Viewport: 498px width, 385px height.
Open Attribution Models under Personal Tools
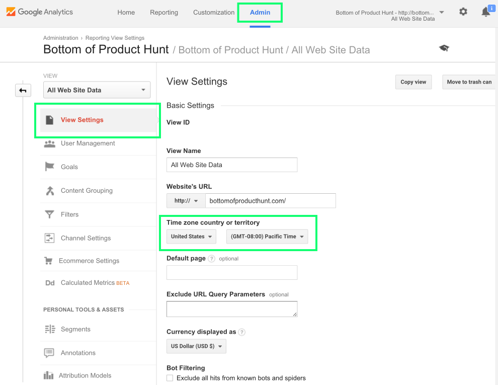(x=99, y=375)
